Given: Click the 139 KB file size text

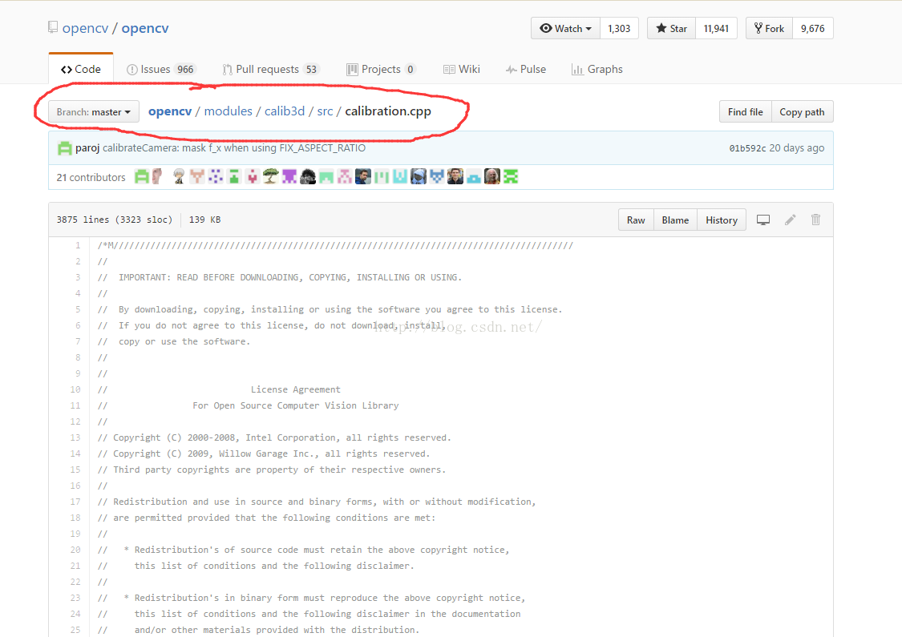Looking at the screenshot, I should [x=204, y=220].
